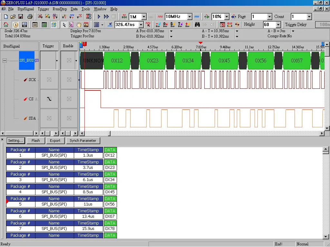330x247 pixels.
Task: Toggle CS falling-edge trigger box
Action: [49, 99]
